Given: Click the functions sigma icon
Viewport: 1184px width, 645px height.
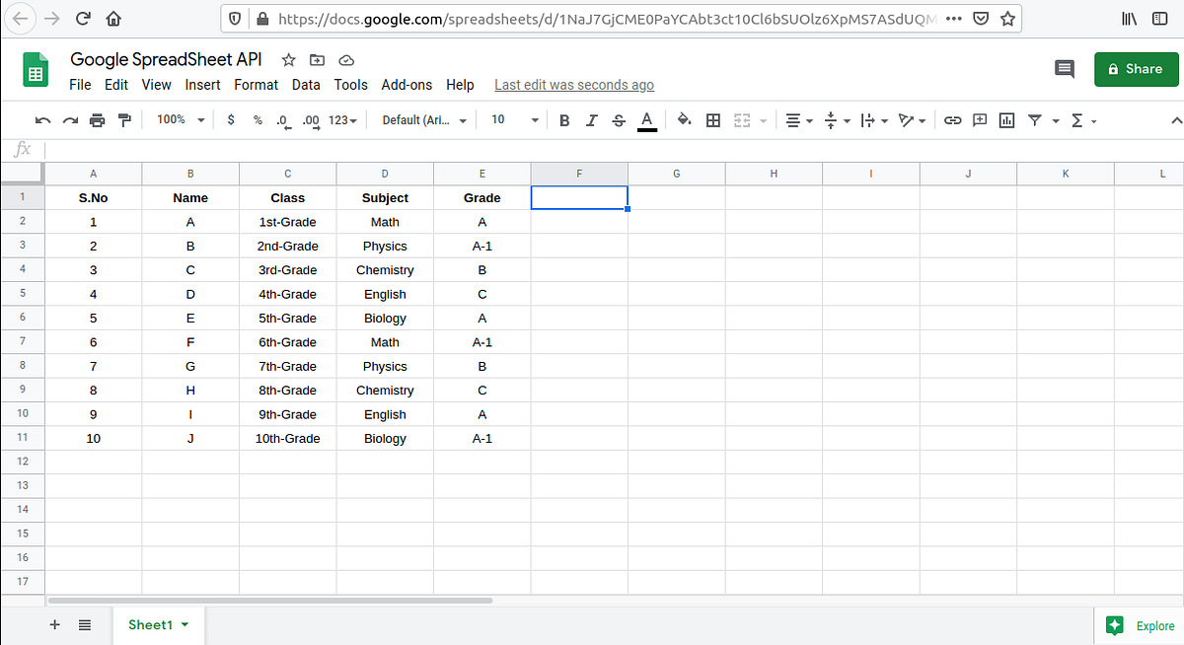Looking at the screenshot, I should (1077, 119).
